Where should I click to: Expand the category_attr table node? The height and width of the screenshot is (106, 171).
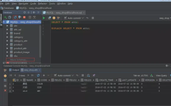click(7, 41)
